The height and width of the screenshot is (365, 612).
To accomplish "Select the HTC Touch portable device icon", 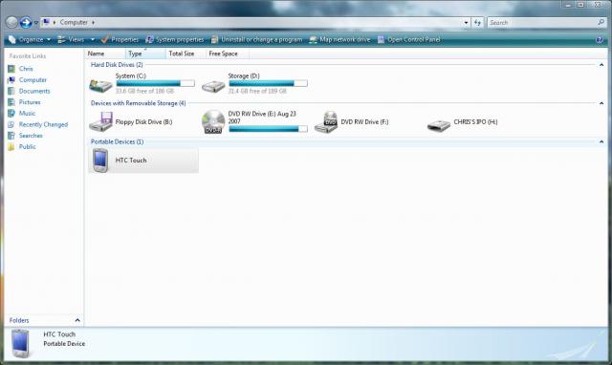I will pos(100,161).
